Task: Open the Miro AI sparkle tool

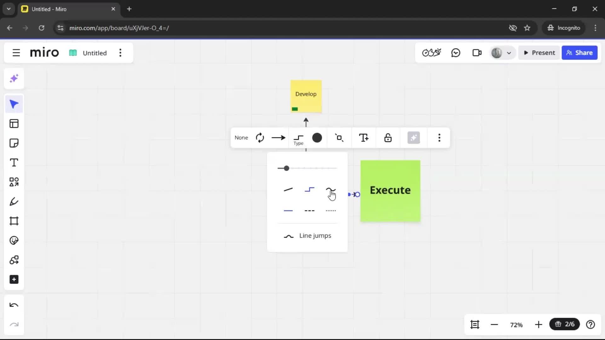Action: coord(14,78)
